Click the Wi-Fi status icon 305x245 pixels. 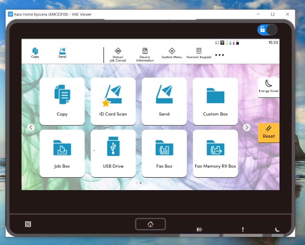pos(222,43)
